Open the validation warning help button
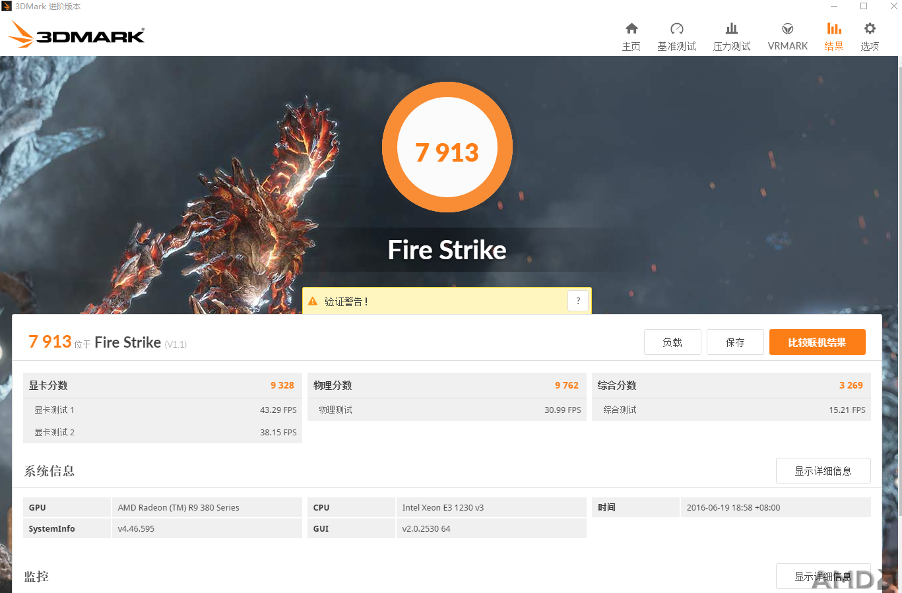 tap(578, 301)
